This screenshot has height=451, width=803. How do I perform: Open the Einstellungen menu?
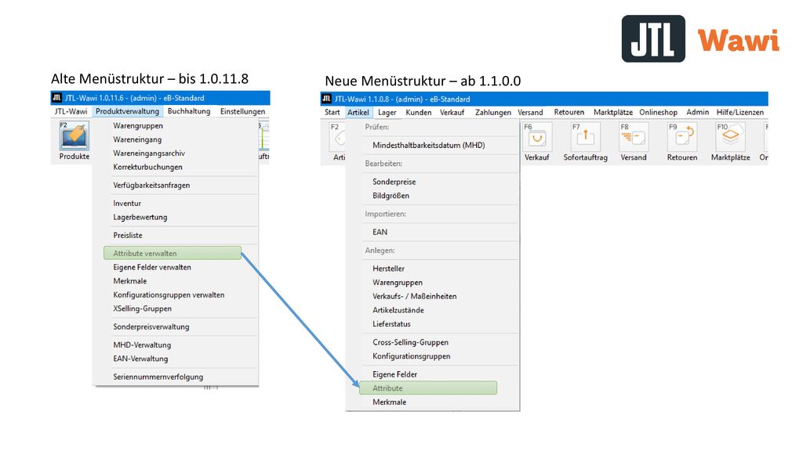pyautogui.click(x=243, y=111)
